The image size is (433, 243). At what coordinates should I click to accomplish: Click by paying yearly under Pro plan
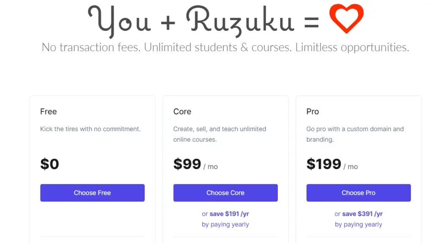tap(359, 224)
